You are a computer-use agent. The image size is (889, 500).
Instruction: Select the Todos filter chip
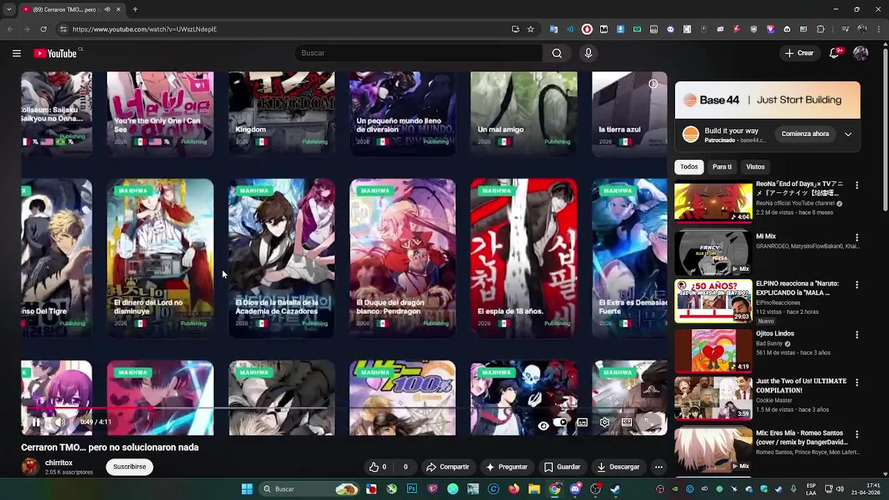click(x=689, y=167)
